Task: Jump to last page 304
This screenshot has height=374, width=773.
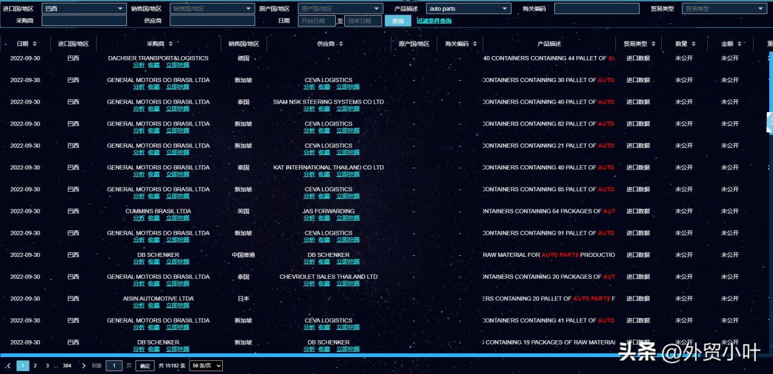Action: [x=67, y=366]
